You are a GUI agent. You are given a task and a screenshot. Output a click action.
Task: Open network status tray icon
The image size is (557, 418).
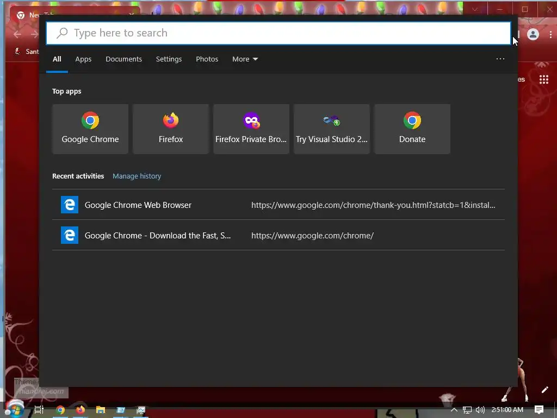tap(467, 410)
